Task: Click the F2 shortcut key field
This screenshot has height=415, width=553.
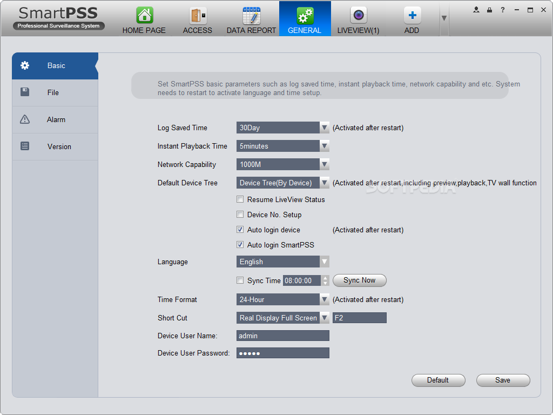Action: click(359, 318)
